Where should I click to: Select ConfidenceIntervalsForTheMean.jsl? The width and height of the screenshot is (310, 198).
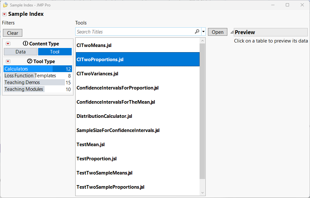tap(138, 102)
